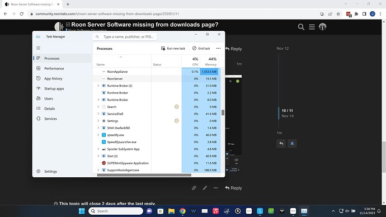Image resolution: width=386 pixels, height=217 pixels.
Task: Click Nov 12 on topic timeline
Action: (x=283, y=49)
